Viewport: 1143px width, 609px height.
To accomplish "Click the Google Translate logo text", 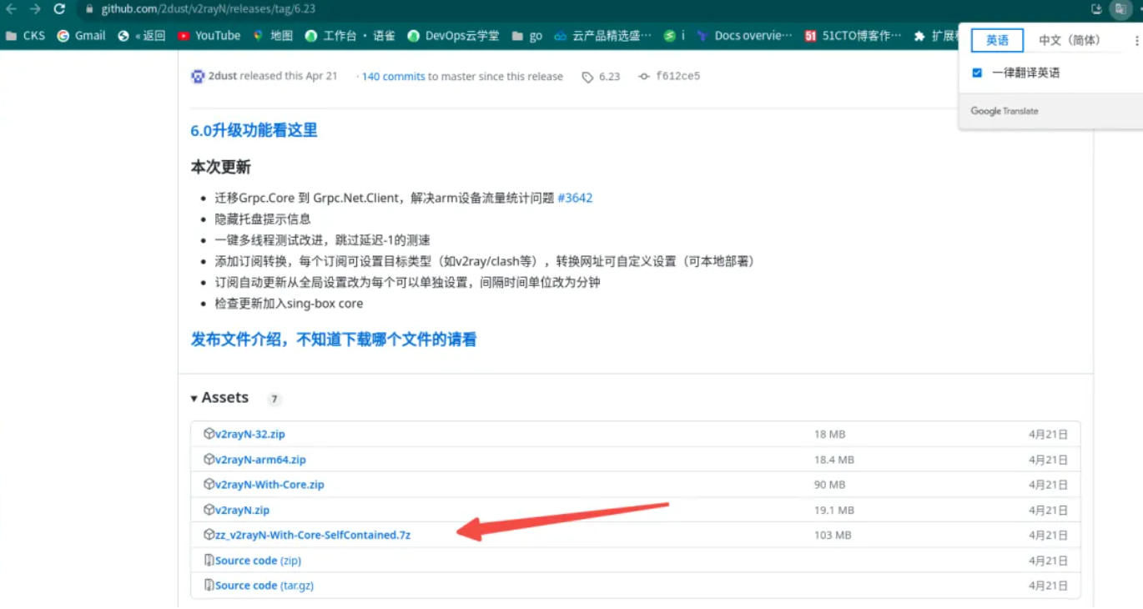I will coord(1005,111).
